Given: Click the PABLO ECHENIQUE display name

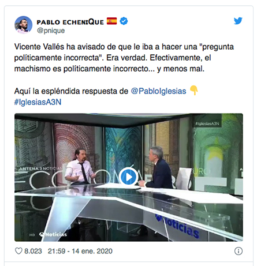Looking at the screenshot, I should 70,22.
